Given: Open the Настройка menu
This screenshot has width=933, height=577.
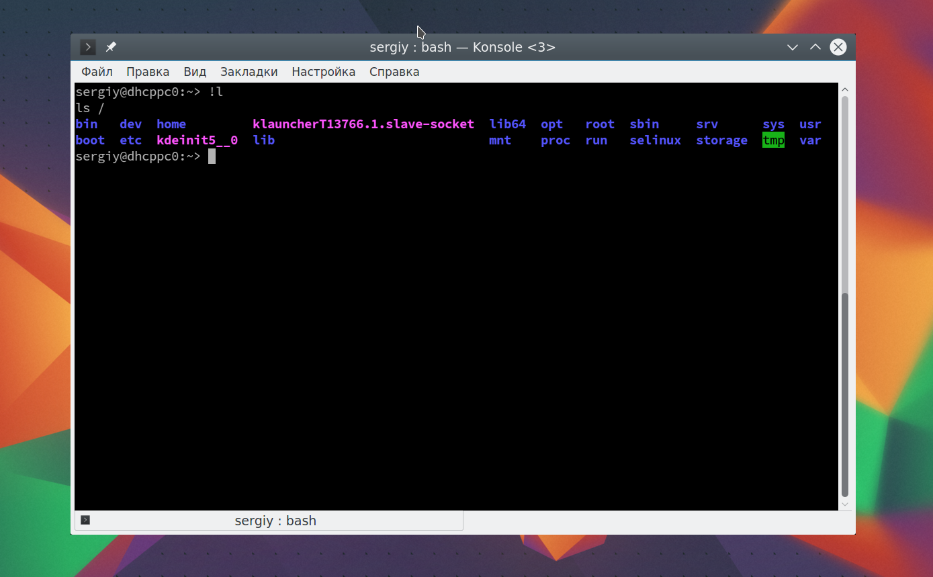Looking at the screenshot, I should tap(323, 72).
